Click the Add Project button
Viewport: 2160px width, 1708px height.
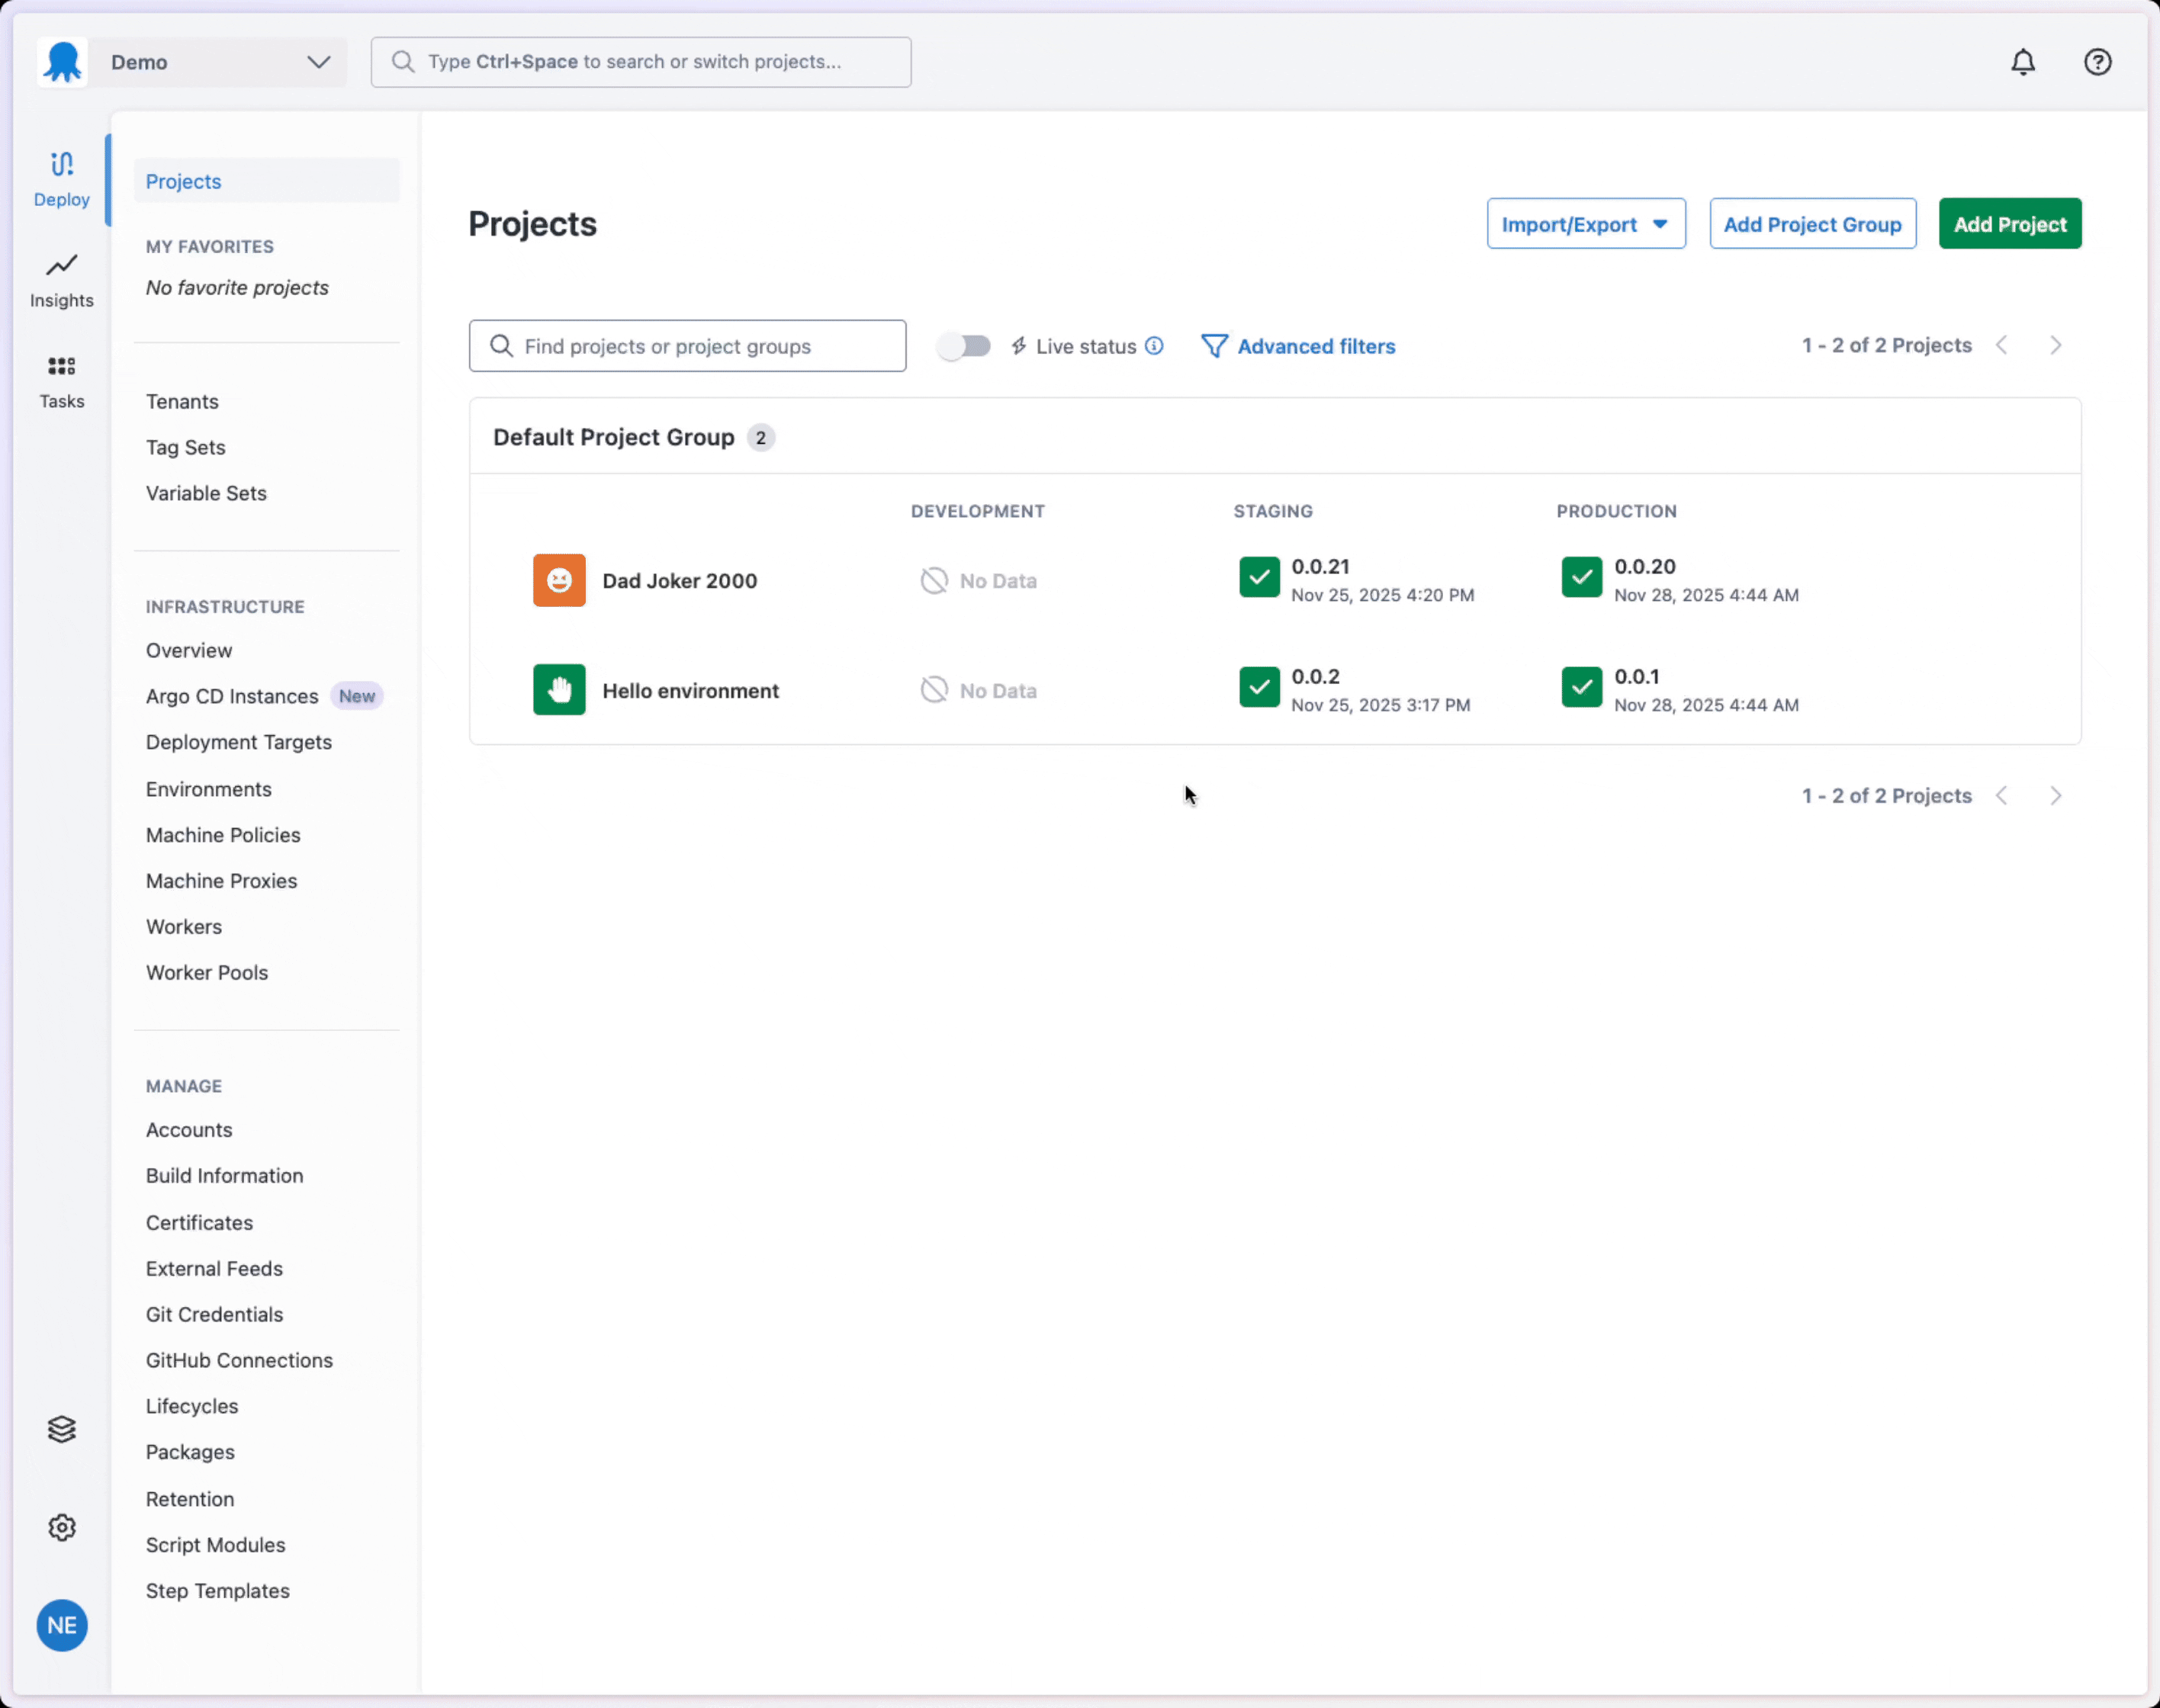coord(2009,224)
